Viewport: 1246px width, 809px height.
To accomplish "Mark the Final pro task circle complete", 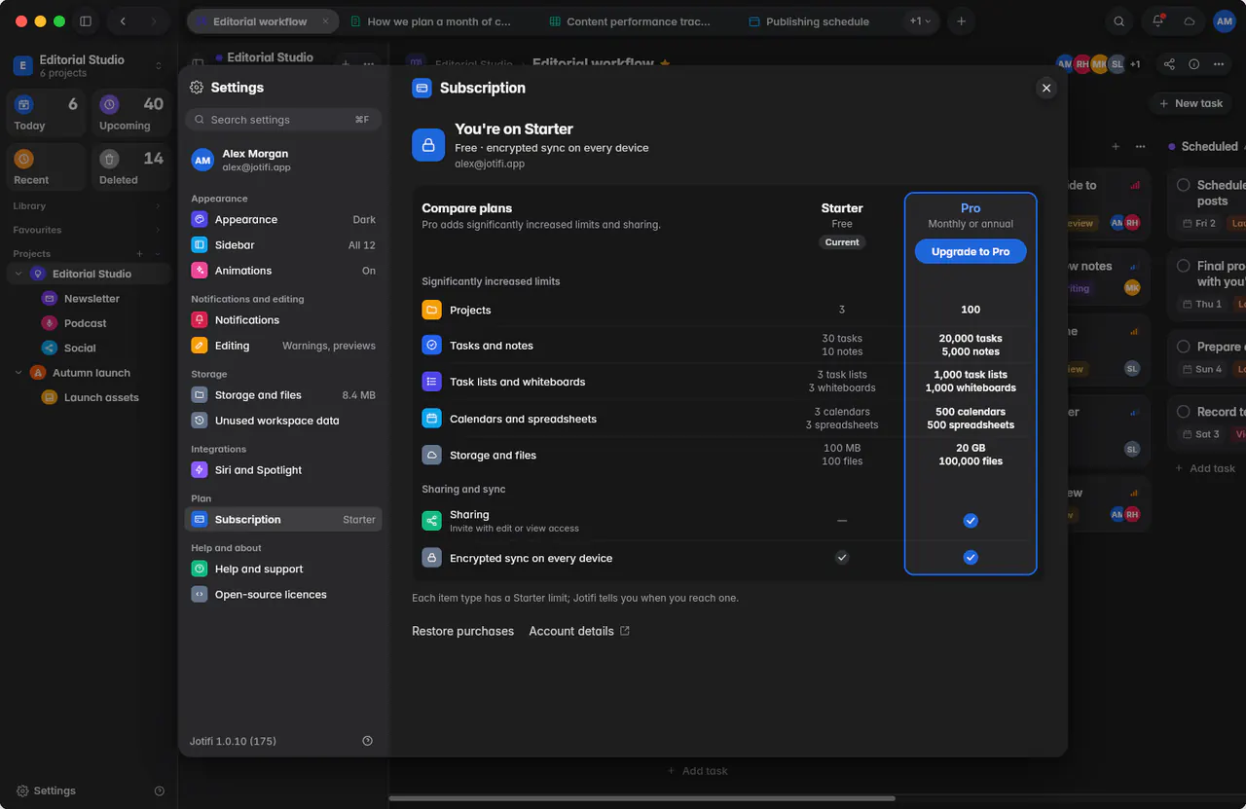I will (1184, 266).
